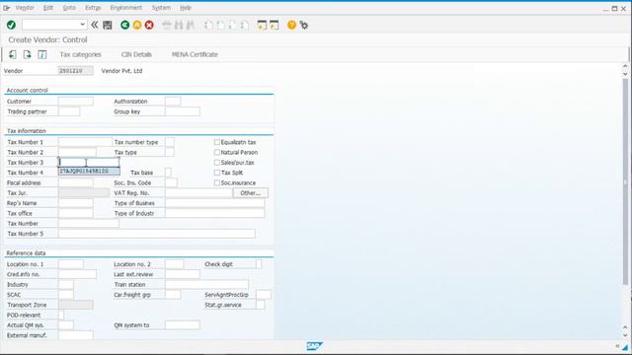Click the MENA Certificate button
The image size is (632, 355).
(195, 54)
